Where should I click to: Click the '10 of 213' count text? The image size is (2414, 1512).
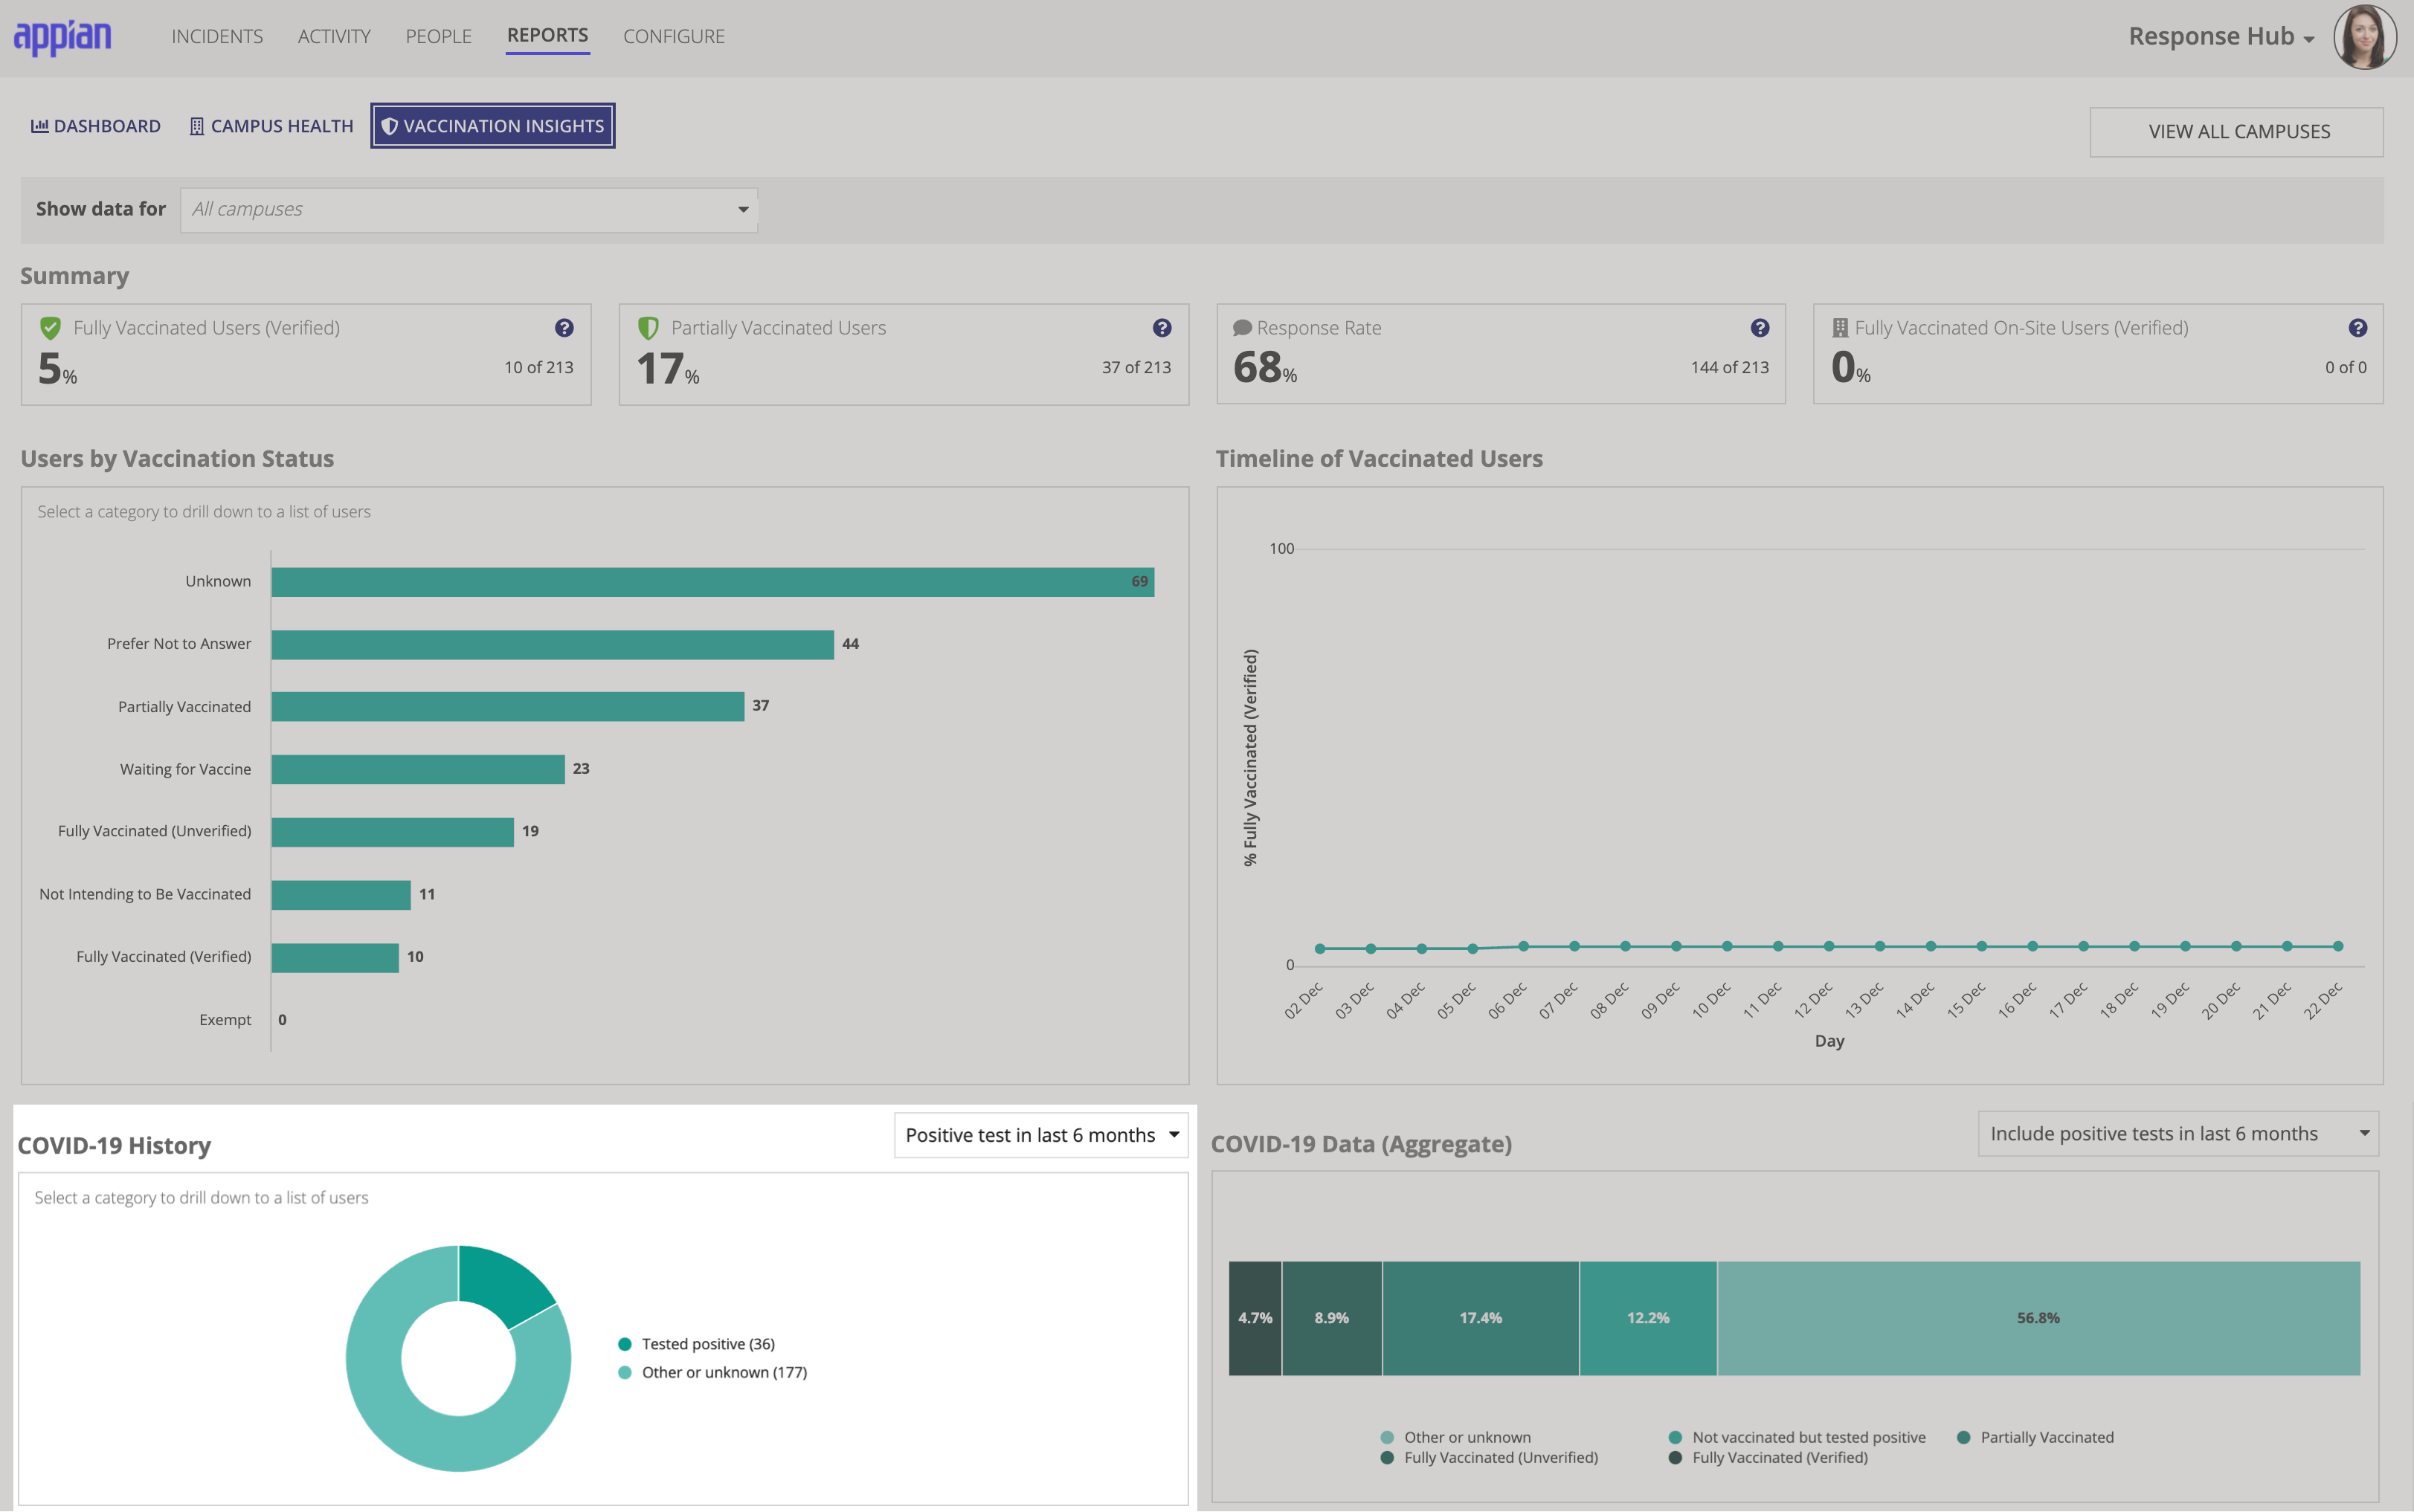pyautogui.click(x=538, y=367)
